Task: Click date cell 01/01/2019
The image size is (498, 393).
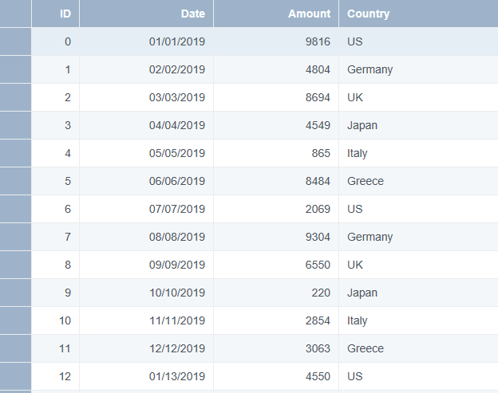Action: pos(146,41)
